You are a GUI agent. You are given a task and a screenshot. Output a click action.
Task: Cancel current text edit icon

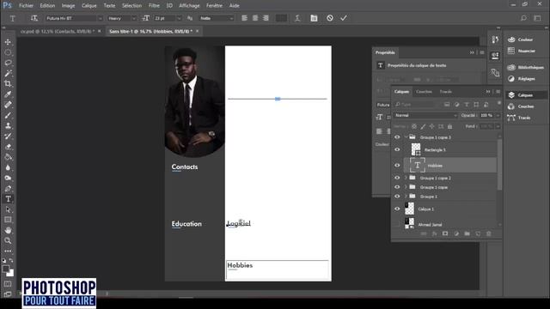pyautogui.click(x=330, y=18)
